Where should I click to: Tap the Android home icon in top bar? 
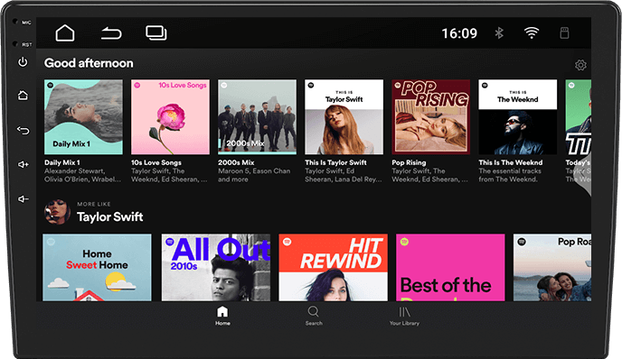click(x=65, y=32)
